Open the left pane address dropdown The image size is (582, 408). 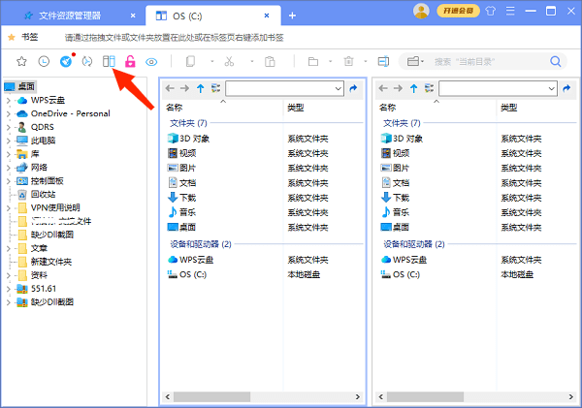tap(338, 88)
